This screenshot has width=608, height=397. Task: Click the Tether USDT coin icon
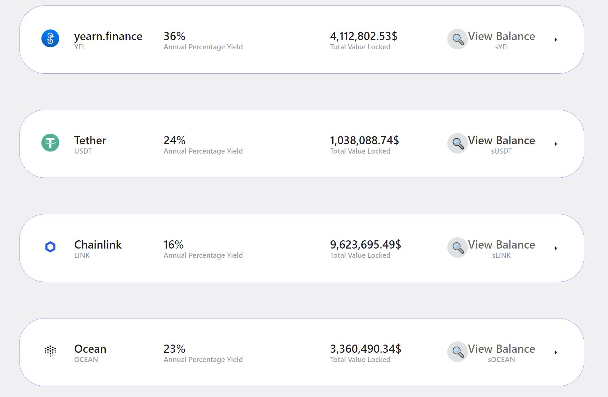50,143
